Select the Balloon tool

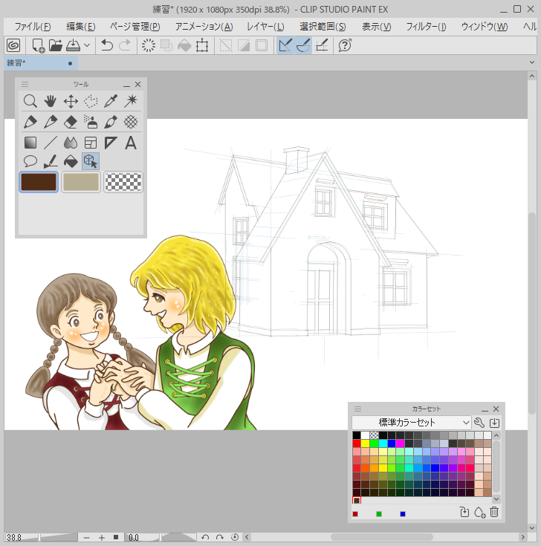[x=30, y=161]
